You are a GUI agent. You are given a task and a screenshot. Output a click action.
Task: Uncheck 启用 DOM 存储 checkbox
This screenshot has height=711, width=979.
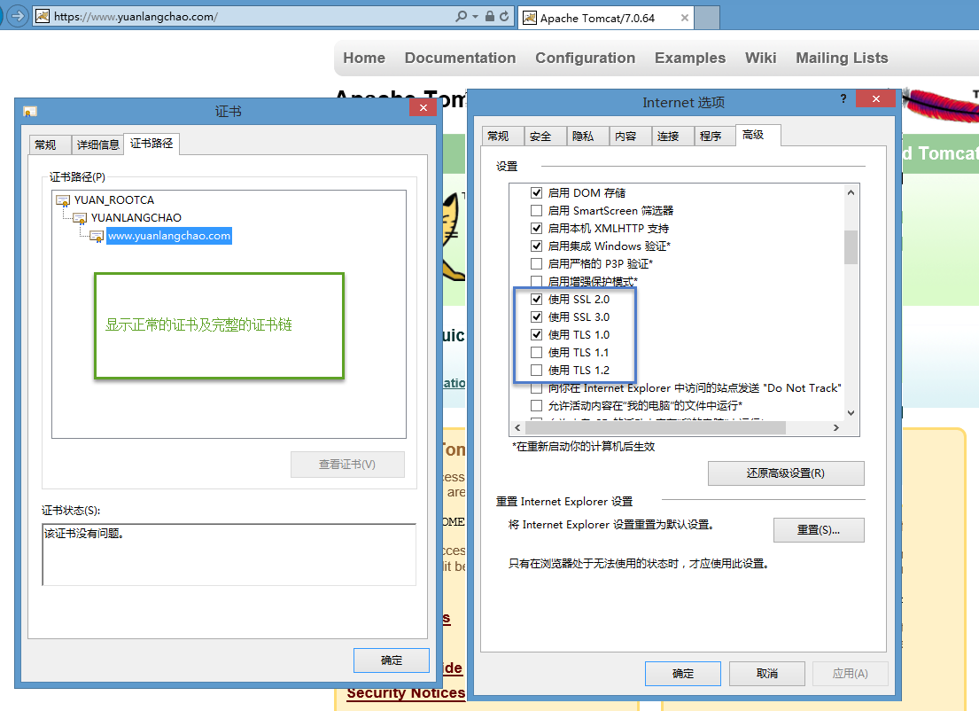[536, 193]
